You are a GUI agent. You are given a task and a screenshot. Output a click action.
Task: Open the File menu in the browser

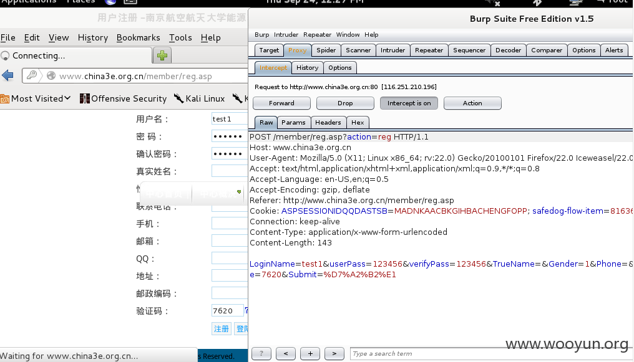pos(7,37)
